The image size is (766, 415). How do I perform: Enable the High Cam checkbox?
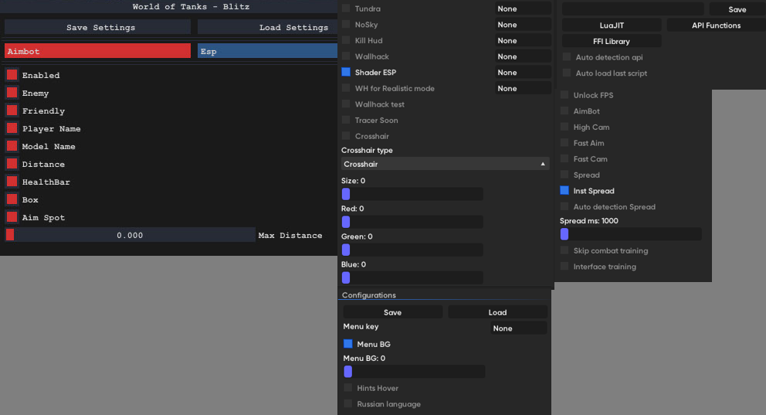564,127
